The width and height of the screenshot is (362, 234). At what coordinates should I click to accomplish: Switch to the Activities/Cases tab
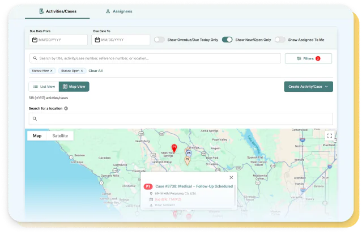(57, 11)
